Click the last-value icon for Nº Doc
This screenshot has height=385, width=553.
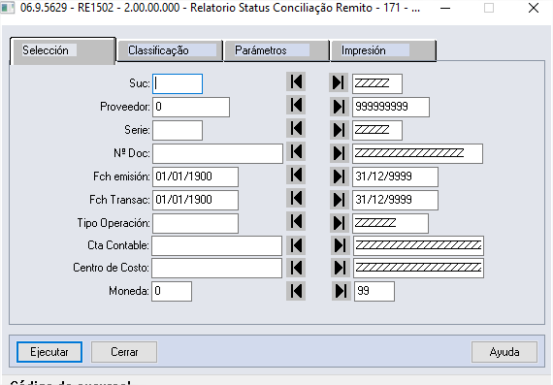340,153
